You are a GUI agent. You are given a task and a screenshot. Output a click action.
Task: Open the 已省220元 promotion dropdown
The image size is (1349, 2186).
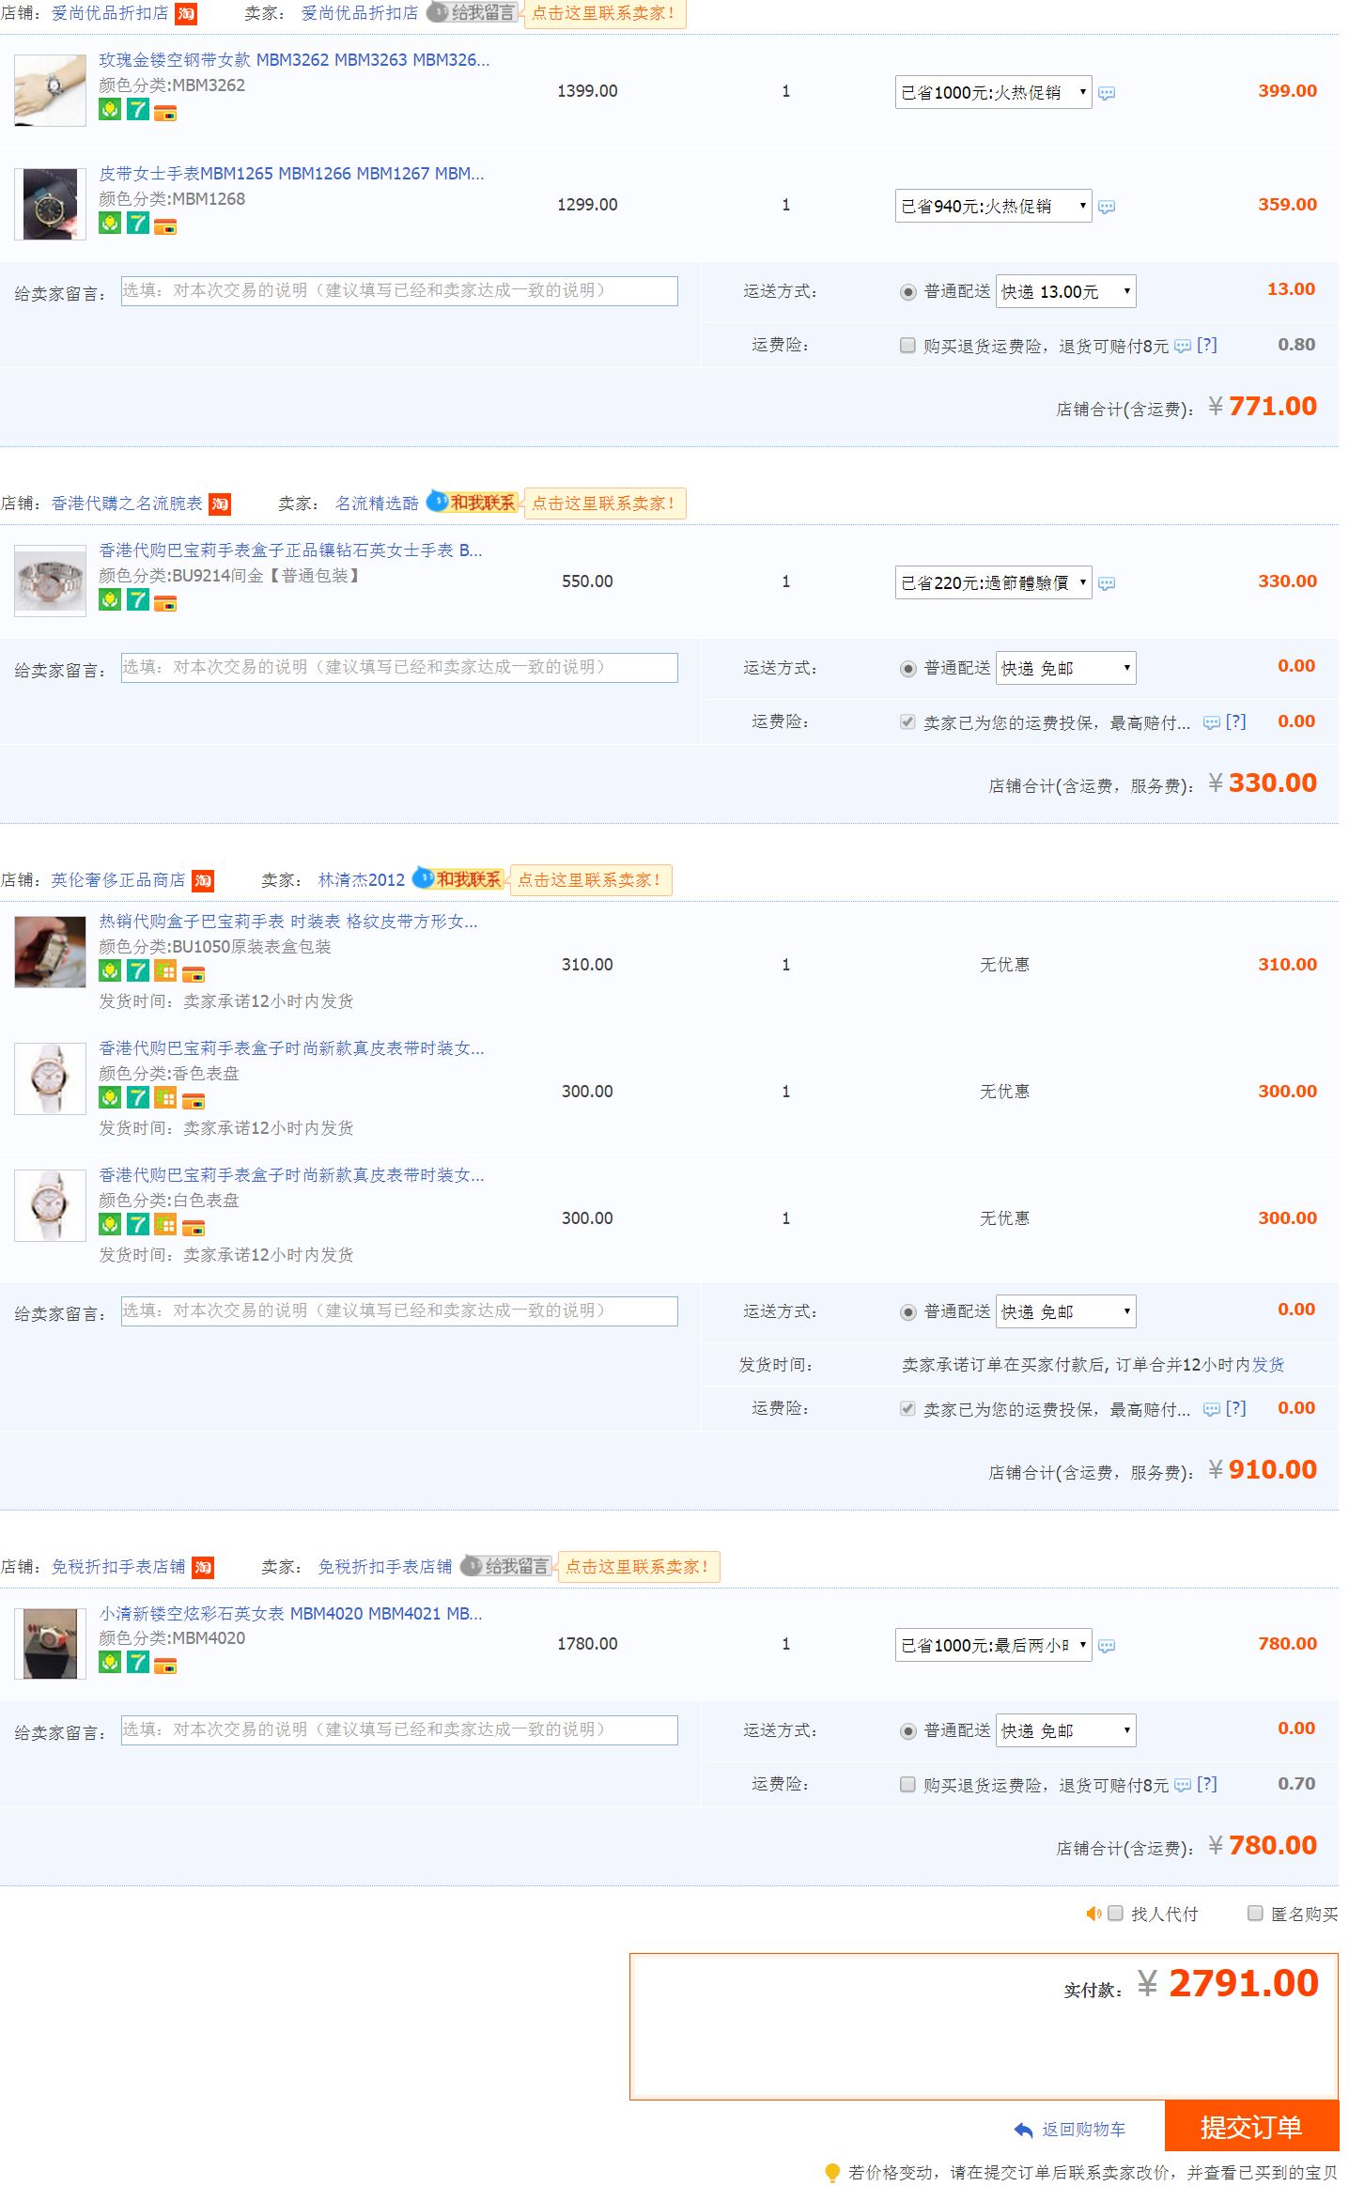[x=993, y=582]
